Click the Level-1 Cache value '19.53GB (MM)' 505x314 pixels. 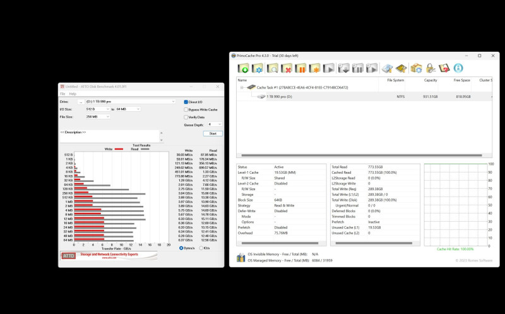pyautogui.click(x=285, y=172)
